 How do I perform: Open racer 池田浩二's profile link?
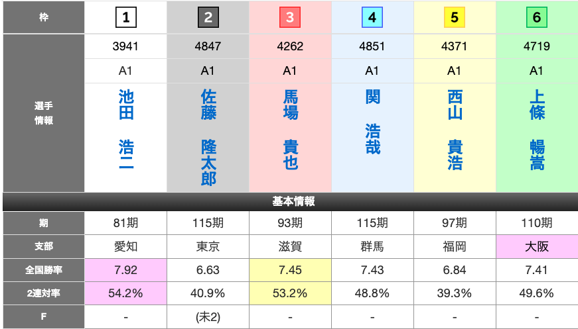[x=126, y=130]
